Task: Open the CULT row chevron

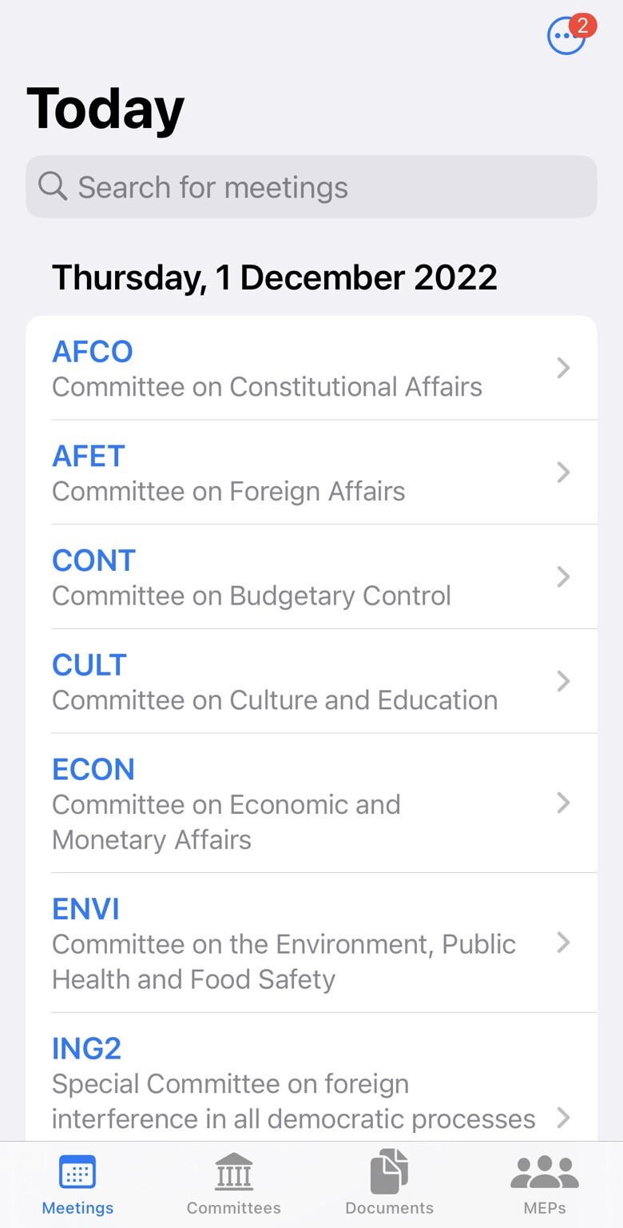Action: point(563,681)
